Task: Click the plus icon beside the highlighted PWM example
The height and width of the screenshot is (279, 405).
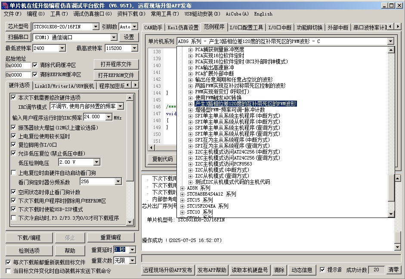Action: click(191, 104)
